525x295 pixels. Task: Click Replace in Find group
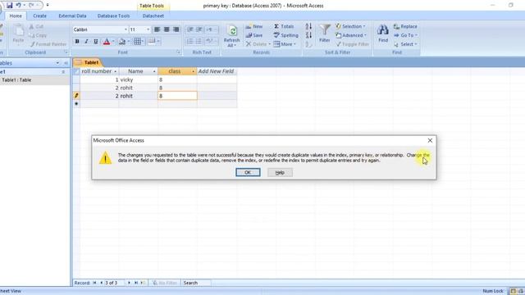pos(405,26)
